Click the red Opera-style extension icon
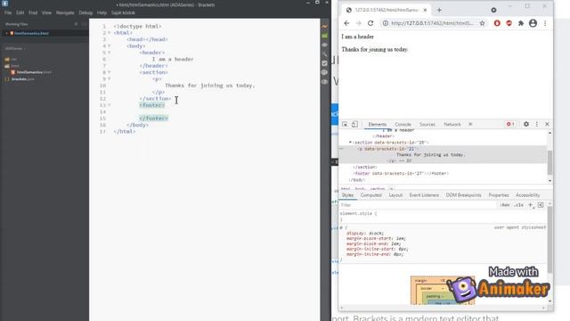 [x=497, y=23]
